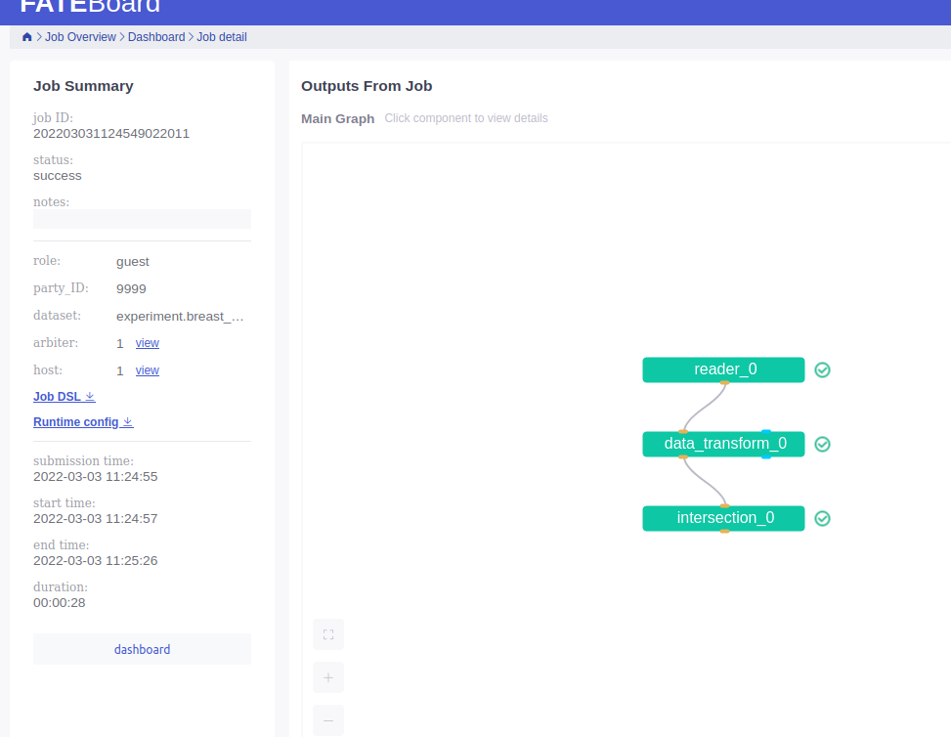Screen dimensions: 951x737
Task: Click success check icon beside reader_0
Action: (x=822, y=369)
